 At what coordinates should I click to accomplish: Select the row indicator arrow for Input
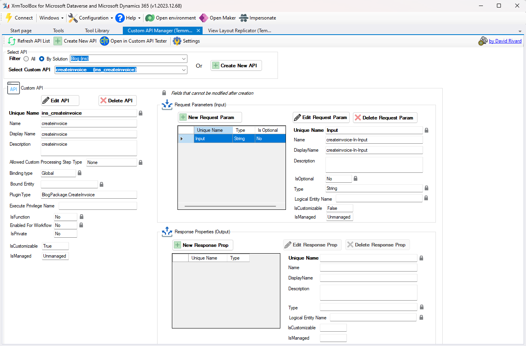pos(182,139)
